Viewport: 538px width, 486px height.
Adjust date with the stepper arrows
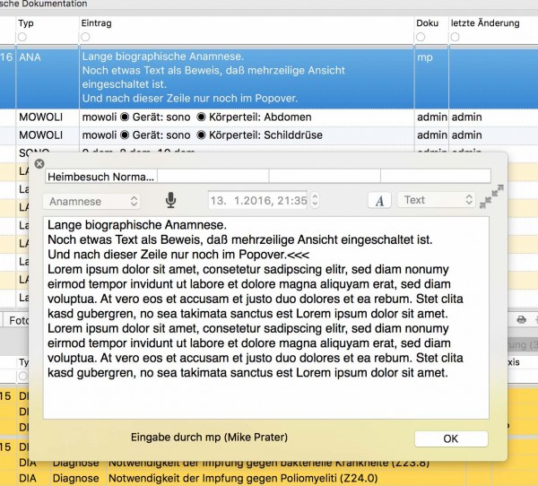(x=315, y=200)
